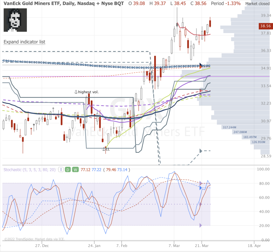273x252 pixels.
Task: Click the Open value 39.08
Action: (139, 3)
